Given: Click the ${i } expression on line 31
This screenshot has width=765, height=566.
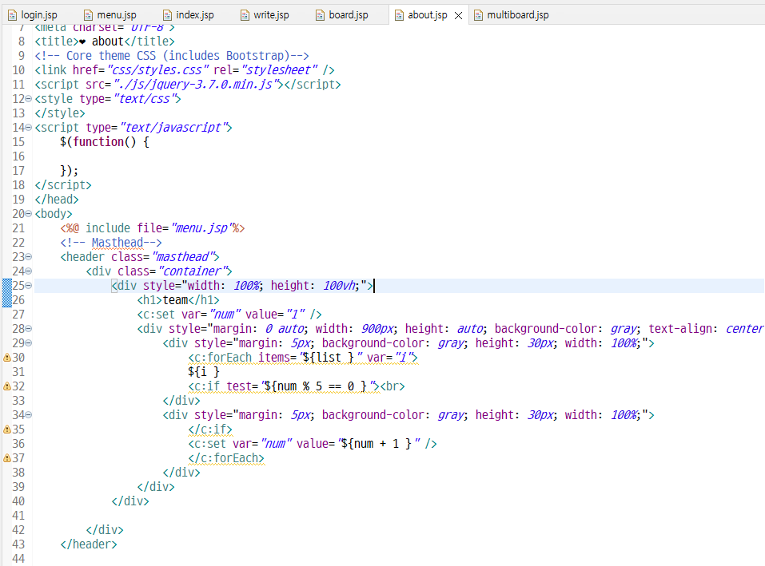Looking at the screenshot, I should (204, 372).
